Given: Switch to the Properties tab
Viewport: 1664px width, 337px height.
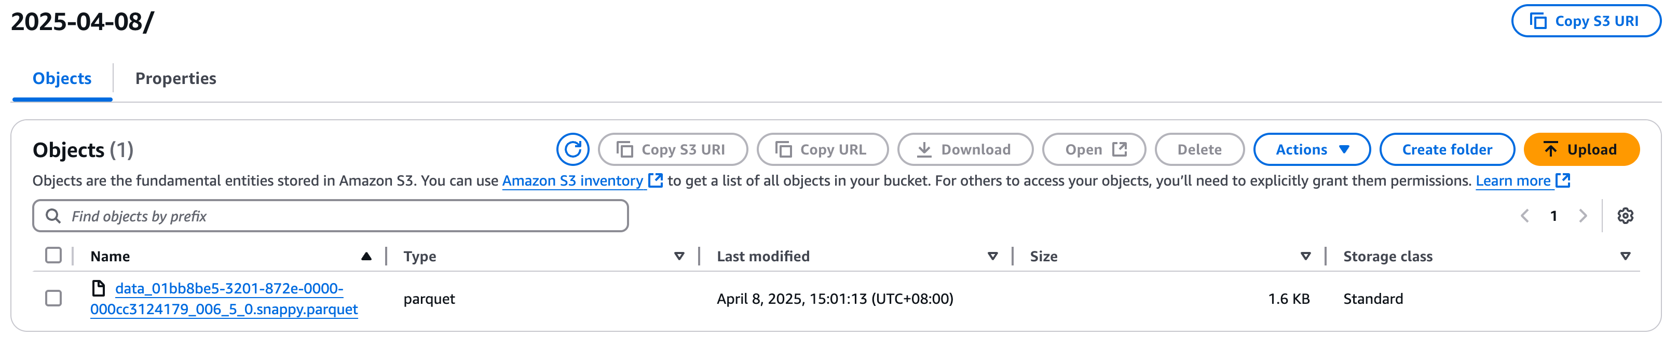Looking at the screenshot, I should (x=176, y=79).
